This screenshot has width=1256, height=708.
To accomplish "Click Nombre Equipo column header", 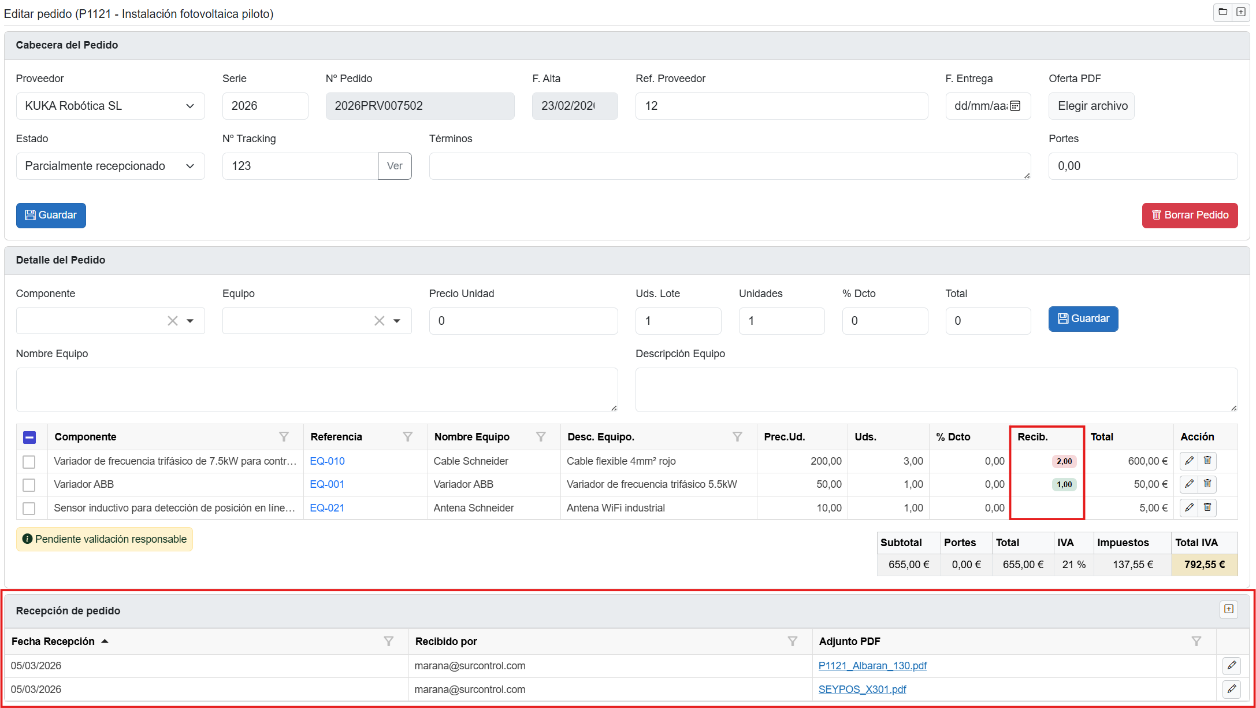I will 471,437.
